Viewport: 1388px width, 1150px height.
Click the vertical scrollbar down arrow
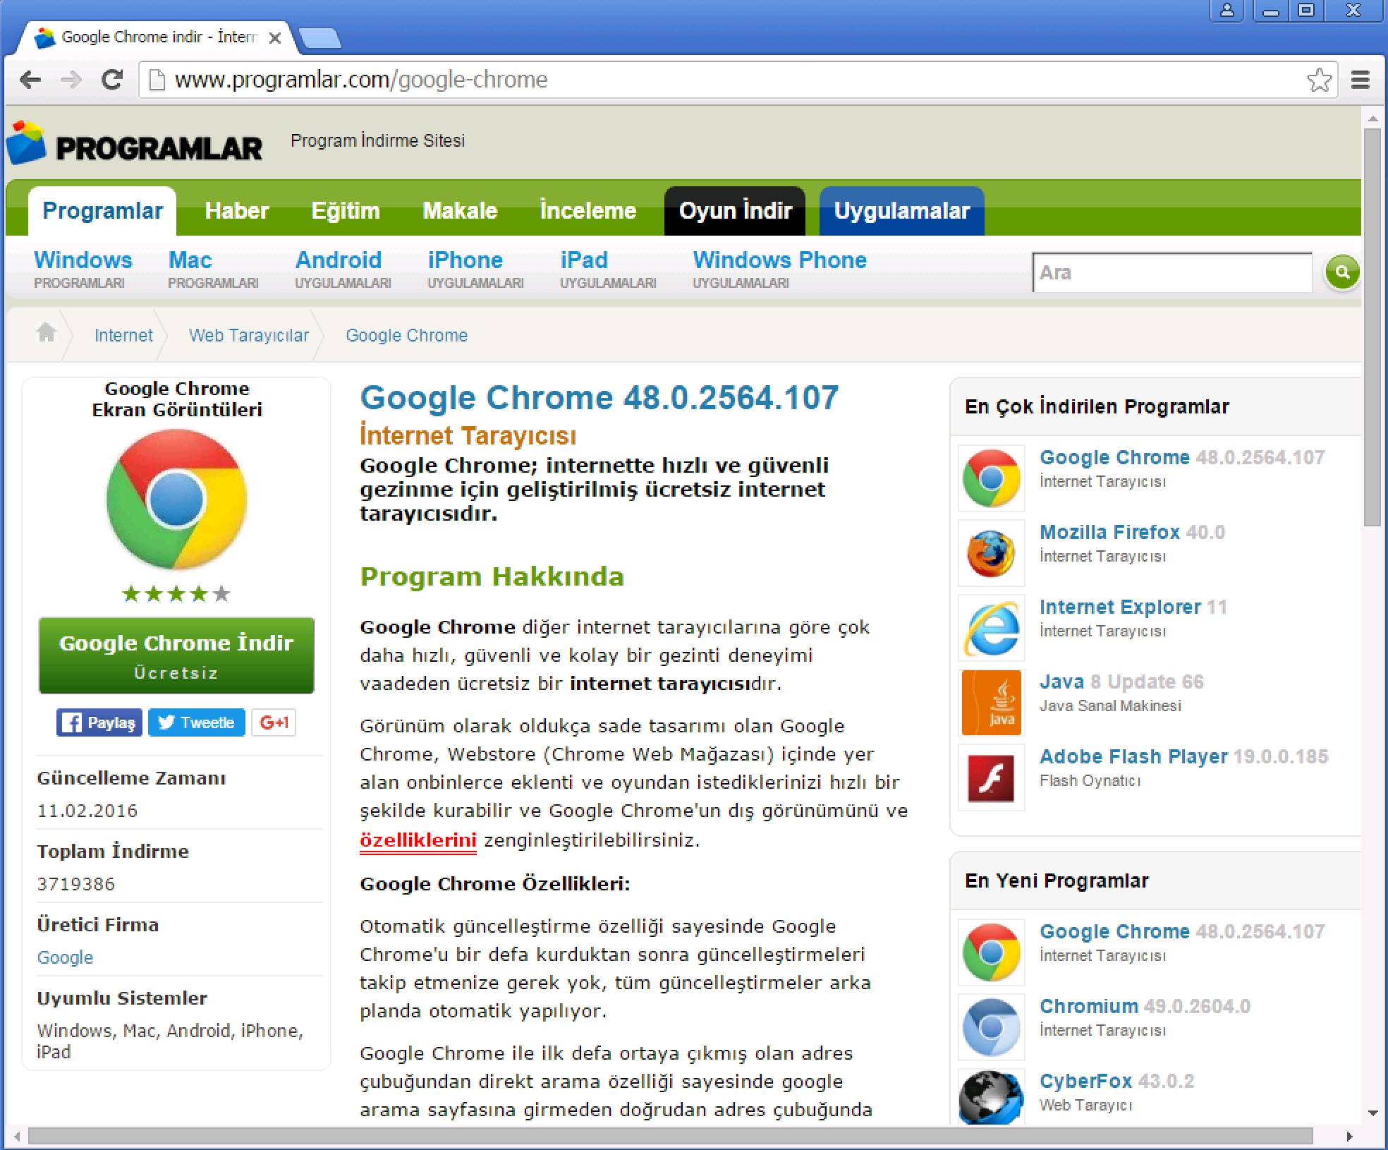coord(1372,1114)
